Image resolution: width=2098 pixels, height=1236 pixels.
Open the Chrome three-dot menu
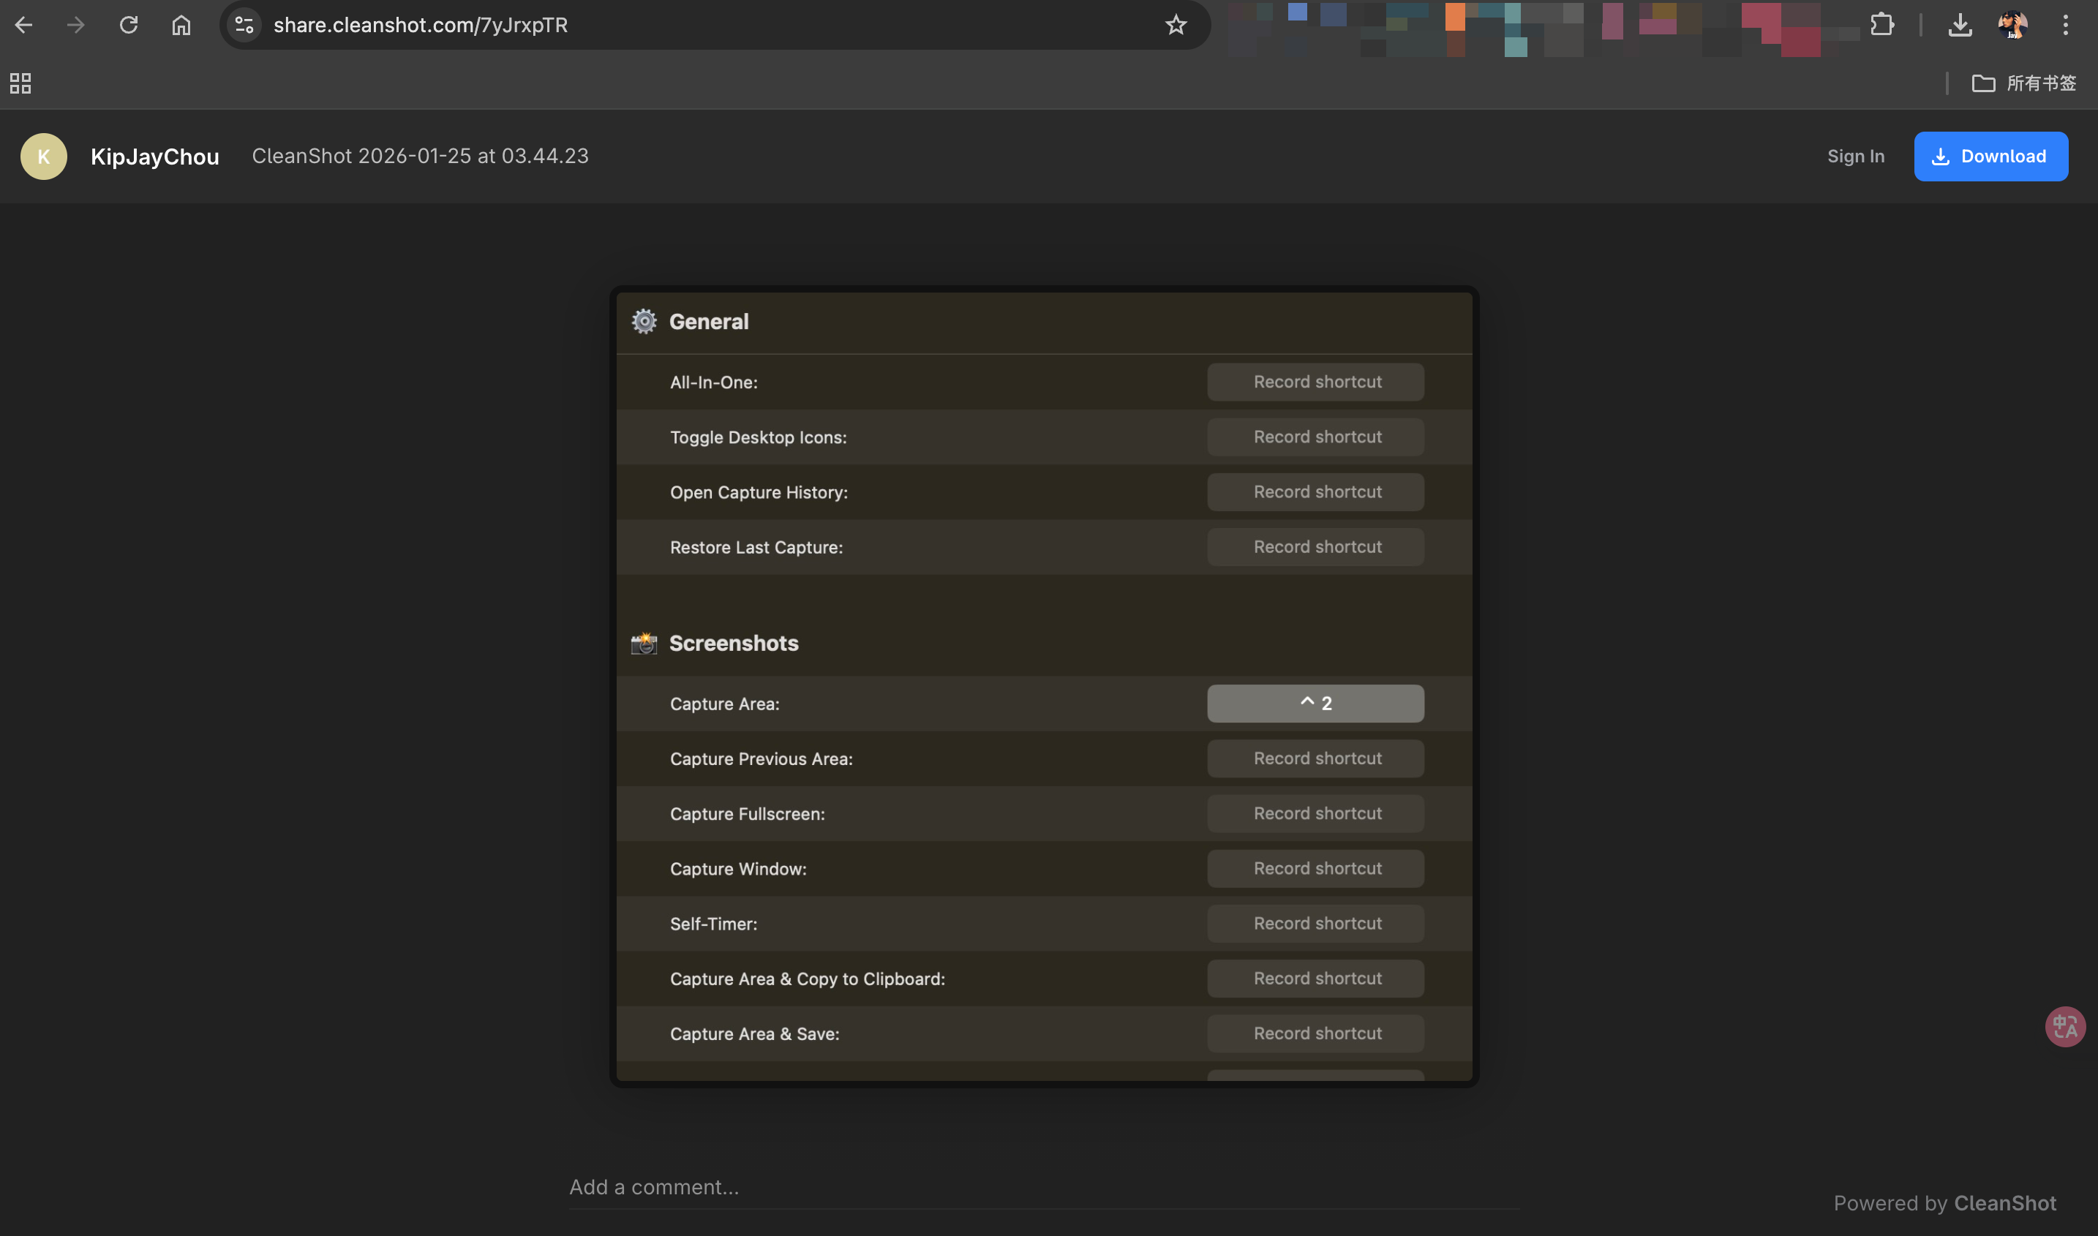pyautogui.click(x=2064, y=25)
